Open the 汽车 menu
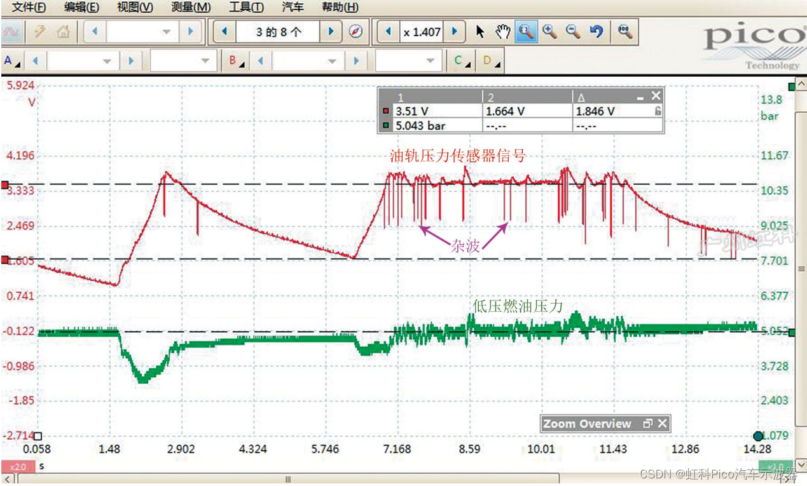Screen dimensions: 807x486 click(x=293, y=8)
